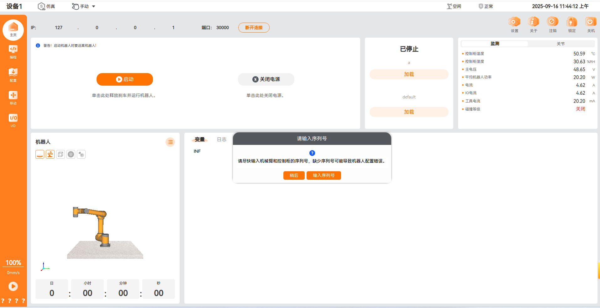This screenshot has height=308, width=600.
Task: Open the 配置 configuration page in sidebar
Action: tap(13, 75)
